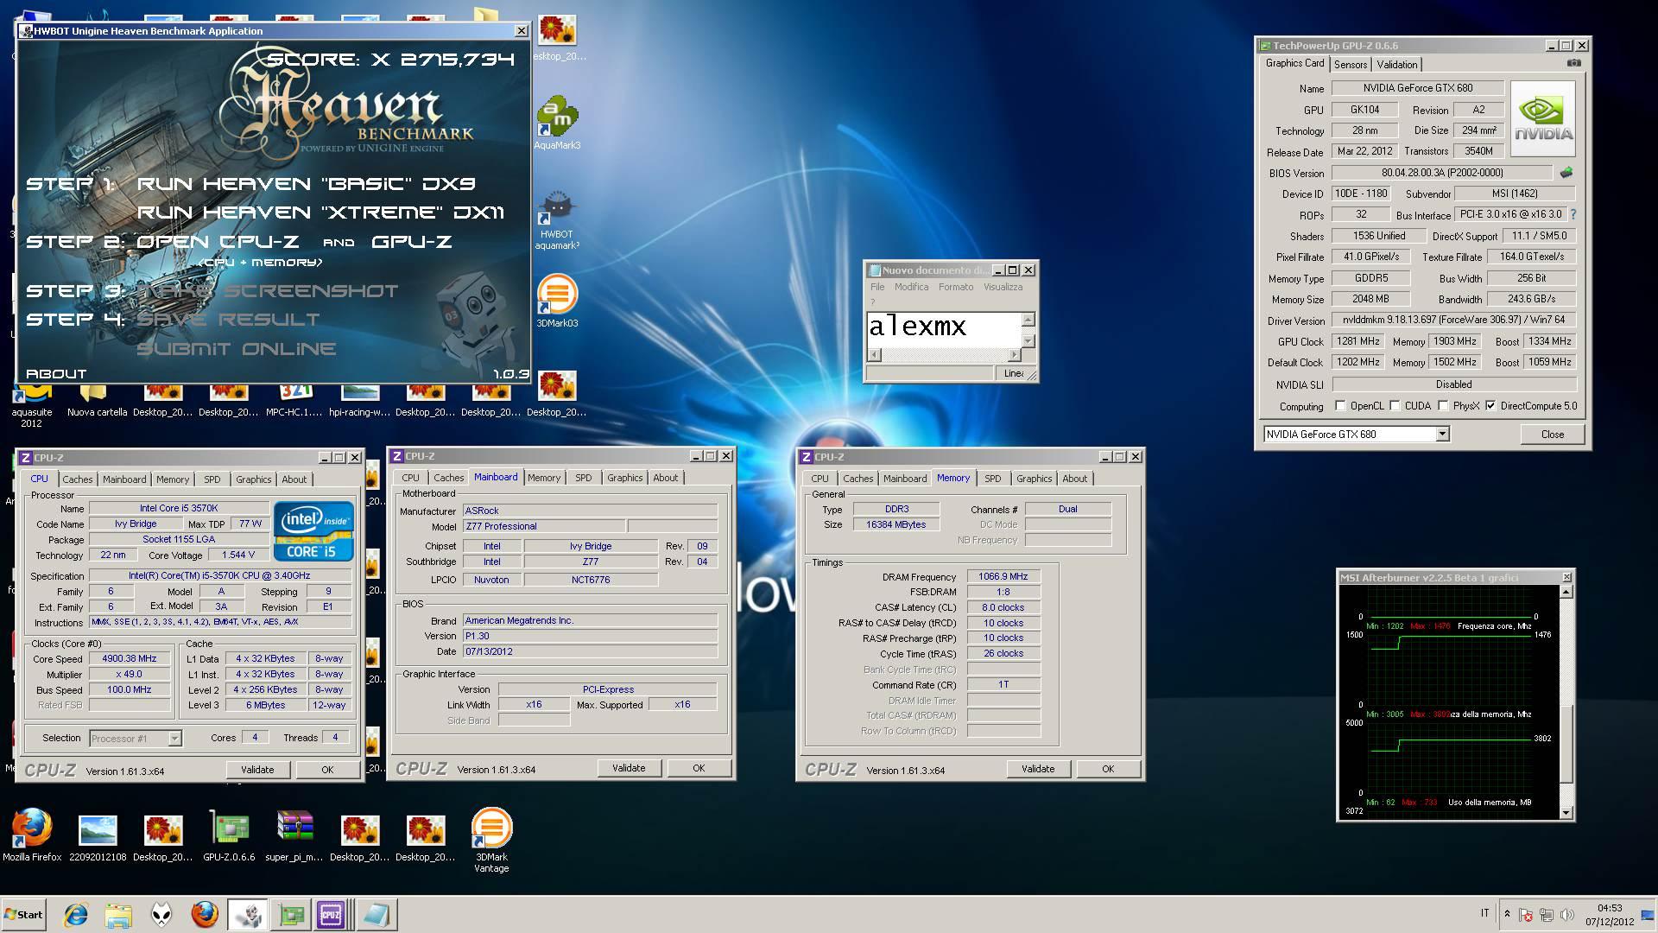This screenshot has height=933, width=1658.
Task: Open the MPC-HC desktop icon
Action: click(x=294, y=400)
